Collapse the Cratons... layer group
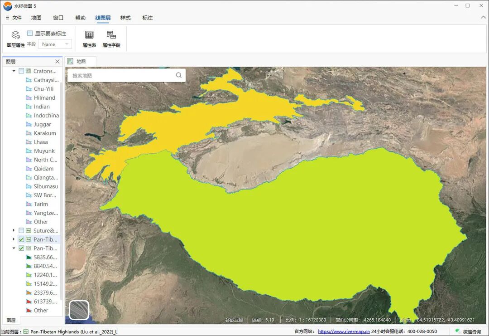Screen dimensions: 489x336 pyautogui.click(x=14, y=71)
